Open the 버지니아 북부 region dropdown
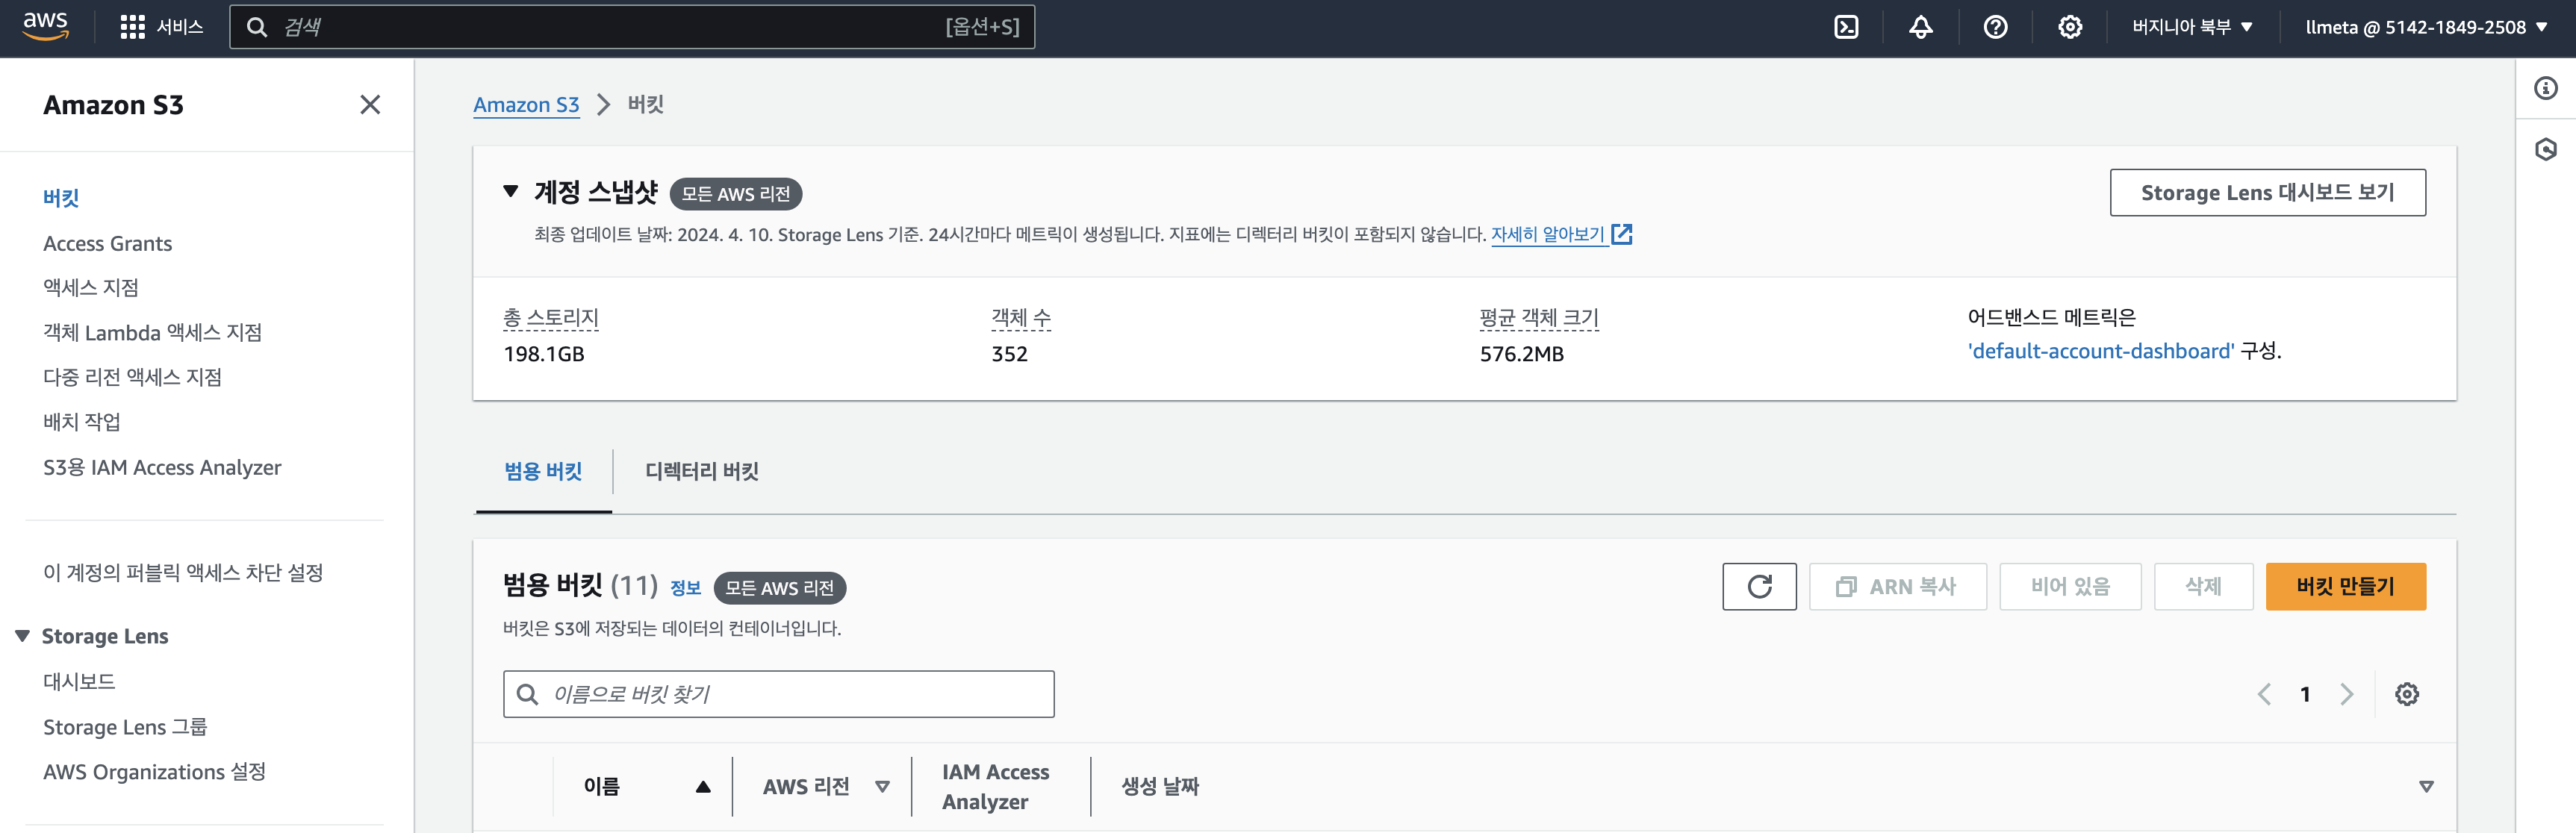The image size is (2576, 833). coord(2191,27)
